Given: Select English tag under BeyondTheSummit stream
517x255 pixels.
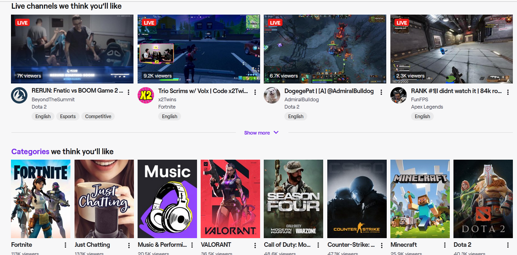Looking at the screenshot, I should [x=43, y=116].
